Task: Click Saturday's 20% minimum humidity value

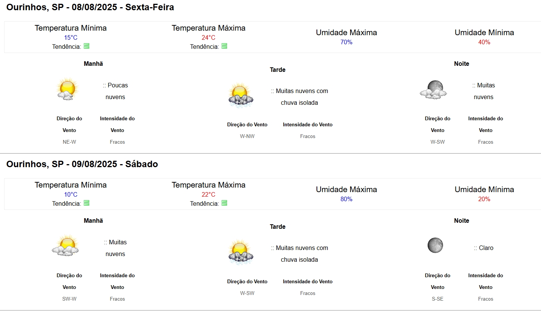Action: click(484, 199)
